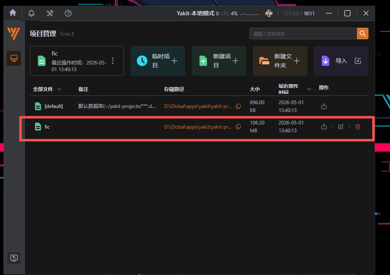Screen dimensions: 390x275
Task: Export the [default] project
Action: (324, 106)
